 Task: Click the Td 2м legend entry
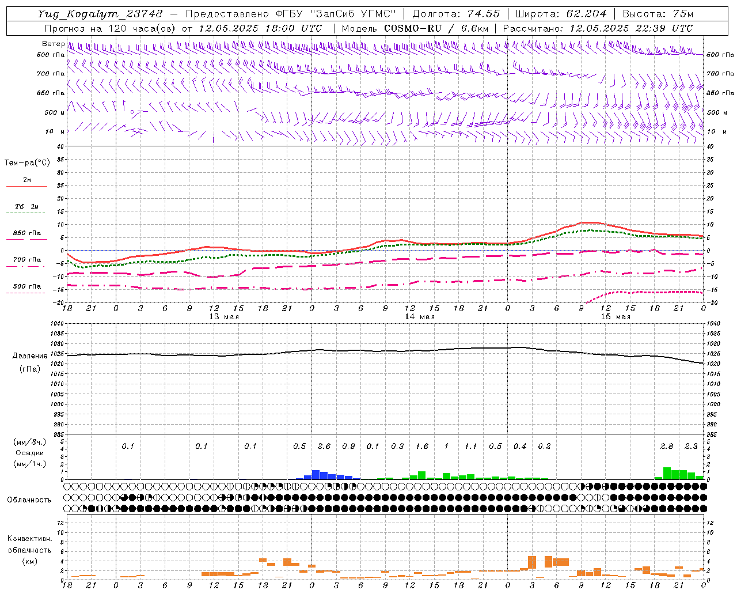[x=27, y=206]
